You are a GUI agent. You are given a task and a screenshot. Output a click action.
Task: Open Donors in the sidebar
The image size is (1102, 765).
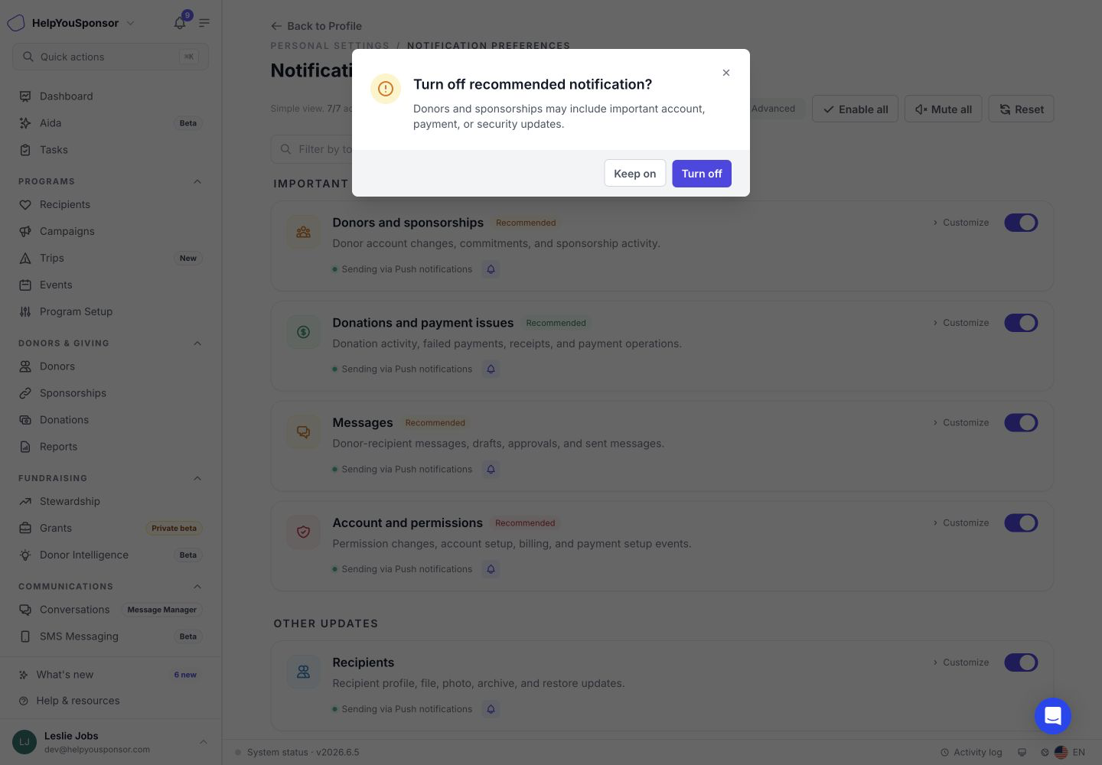click(x=110, y=366)
